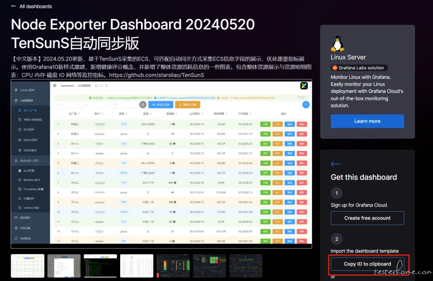Click the colorful logo icon in the preview's top-right
The height and width of the screenshot is (281, 433).
[x=304, y=86]
